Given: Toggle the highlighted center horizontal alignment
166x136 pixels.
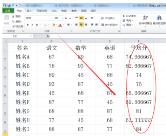Looking at the screenshot, I should point(81,24).
